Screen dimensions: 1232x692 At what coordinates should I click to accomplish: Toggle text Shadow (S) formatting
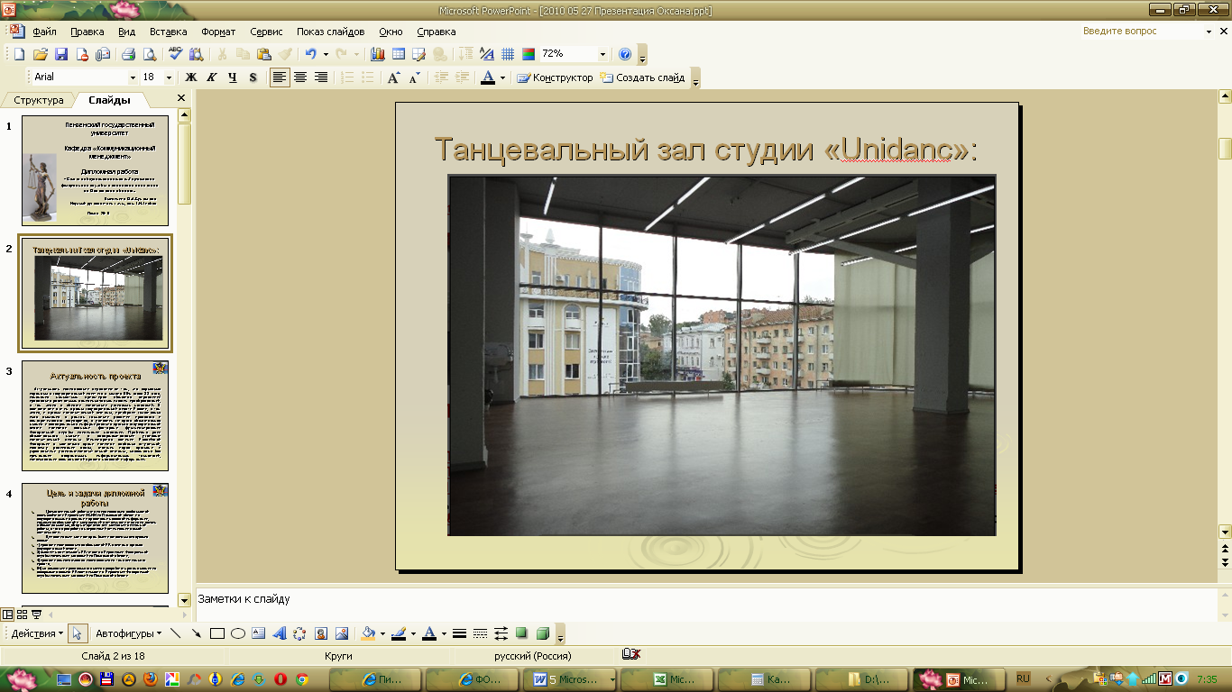[253, 77]
